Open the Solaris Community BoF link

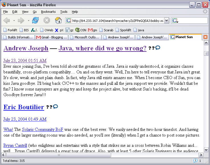click(42, 129)
